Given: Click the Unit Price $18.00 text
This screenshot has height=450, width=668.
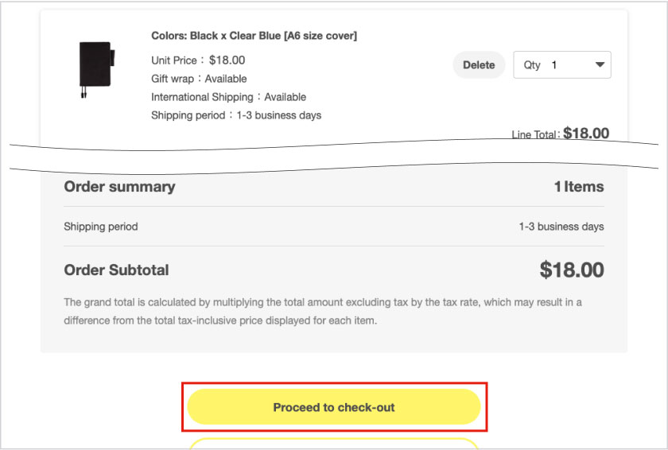Looking at the screenshot, I should (x=198, y=60).
